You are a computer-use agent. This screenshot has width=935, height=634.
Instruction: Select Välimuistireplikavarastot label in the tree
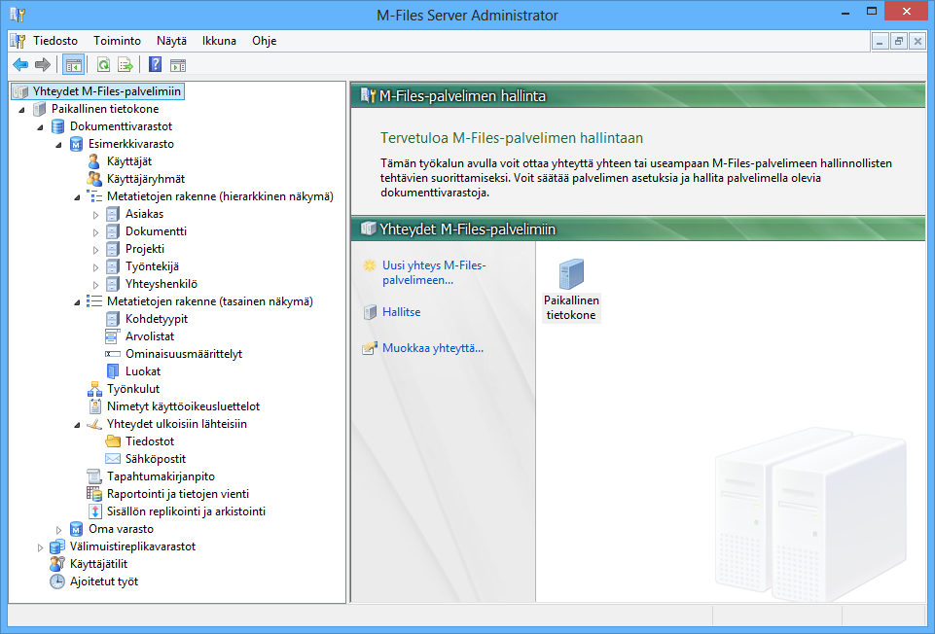pyautogui.click(x=132, y=546)
